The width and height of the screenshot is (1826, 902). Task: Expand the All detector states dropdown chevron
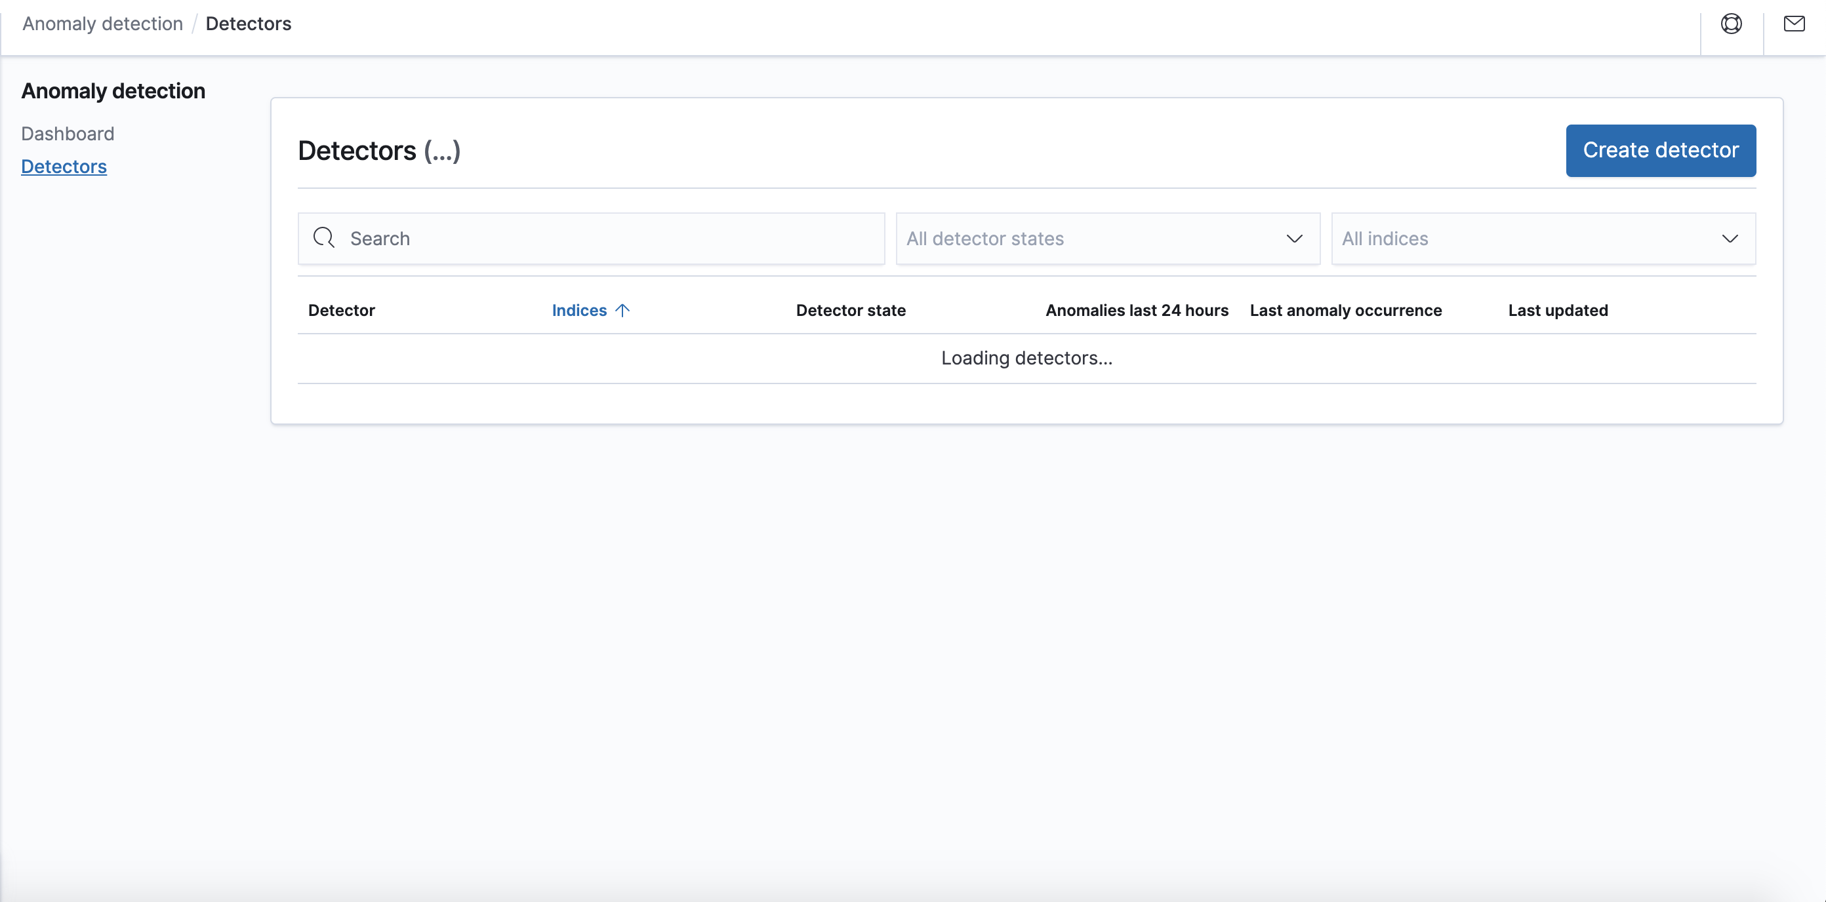[1294, 239]
